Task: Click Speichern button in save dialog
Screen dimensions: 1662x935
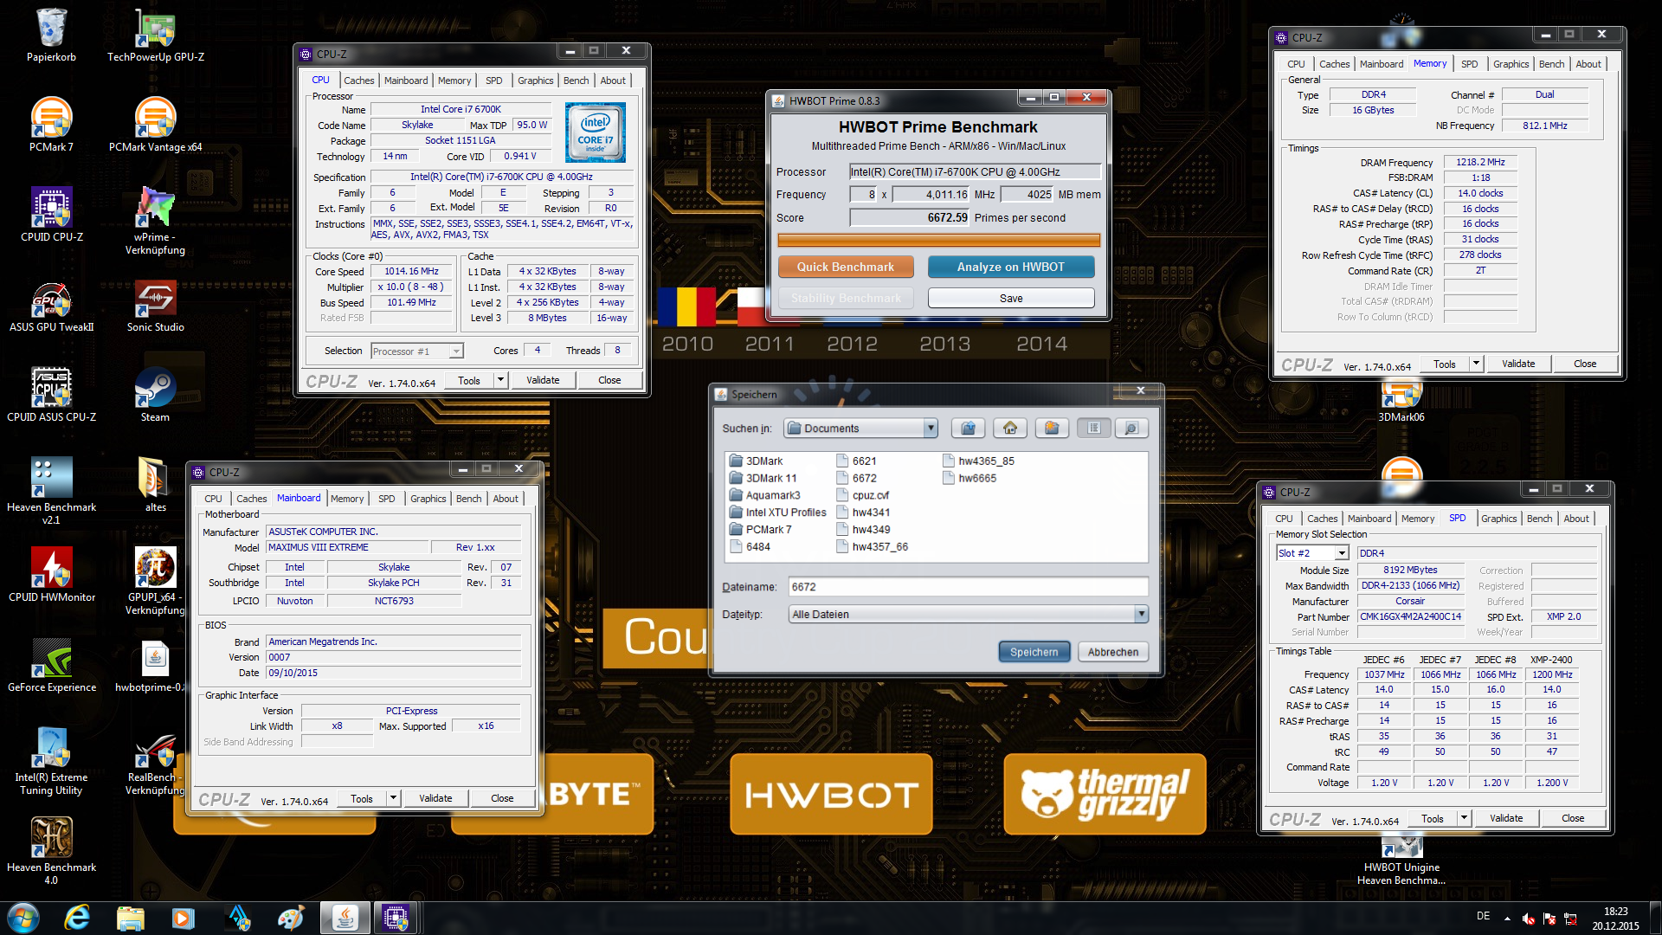Action: [1034, 652]
